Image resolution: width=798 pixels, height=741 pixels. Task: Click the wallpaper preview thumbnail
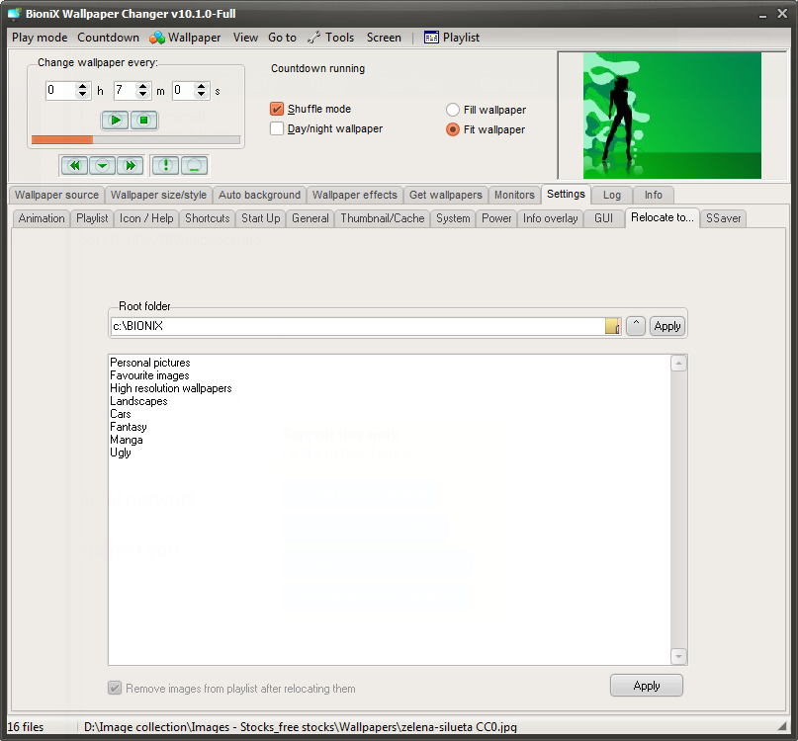click(x=671, y=116)
